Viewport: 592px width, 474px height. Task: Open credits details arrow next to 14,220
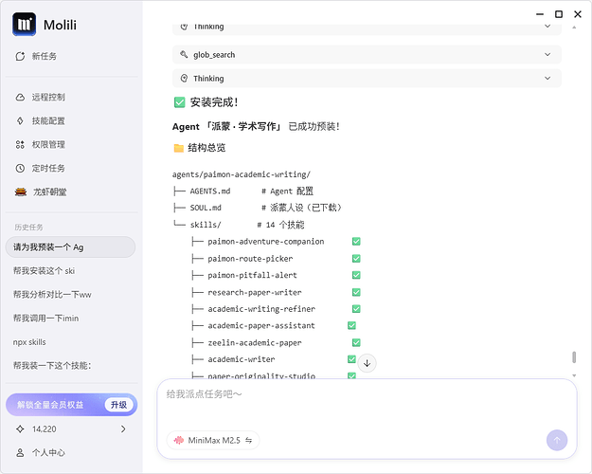(123, 429)
